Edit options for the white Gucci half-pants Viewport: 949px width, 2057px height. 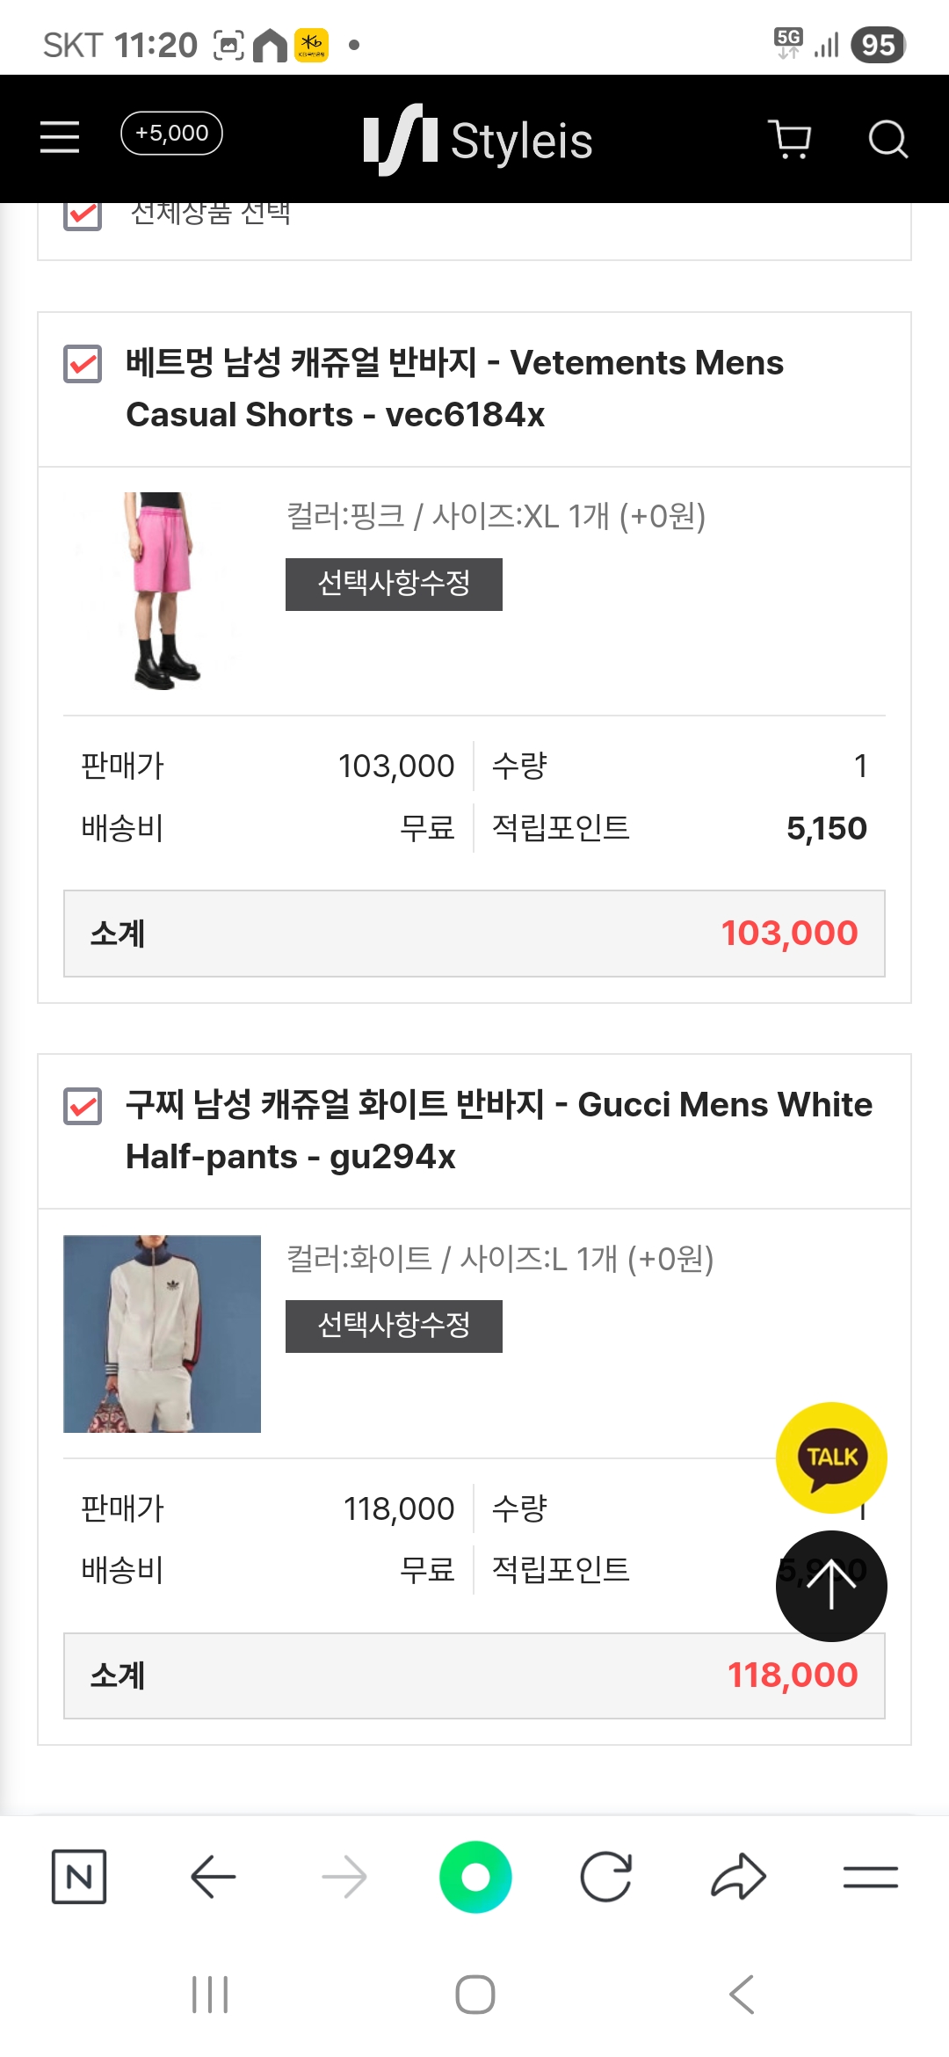(x=394, y=1326)
